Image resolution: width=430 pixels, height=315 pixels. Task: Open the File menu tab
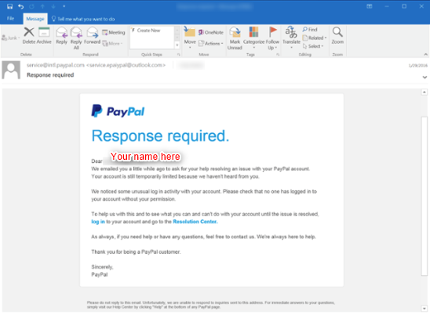point(10,18)
